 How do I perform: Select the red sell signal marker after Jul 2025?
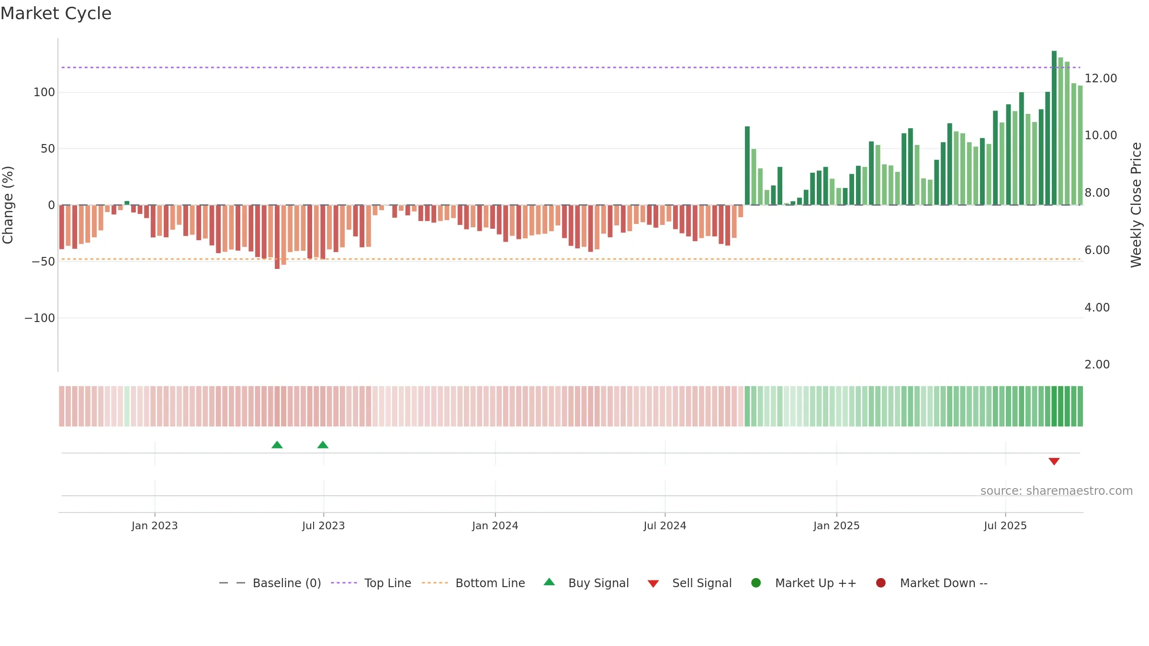click(x=1054, y=461)
